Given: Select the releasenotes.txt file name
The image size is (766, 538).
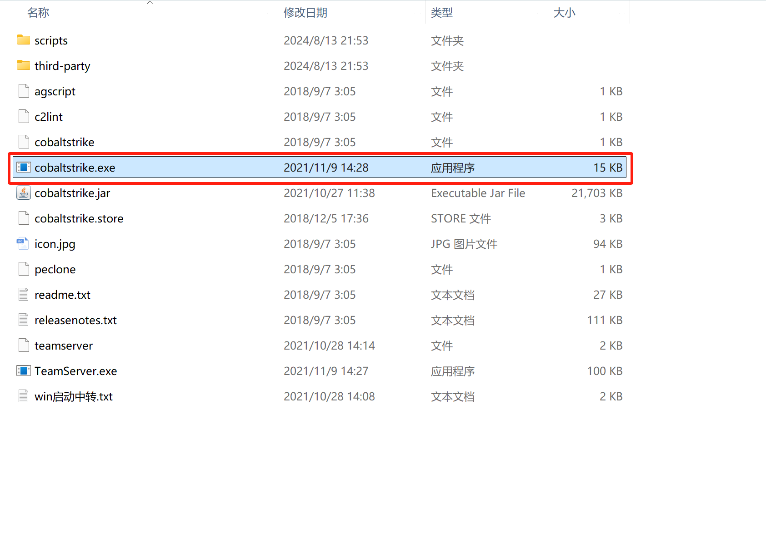Looking at the screenshot, I should click(76, 320).
